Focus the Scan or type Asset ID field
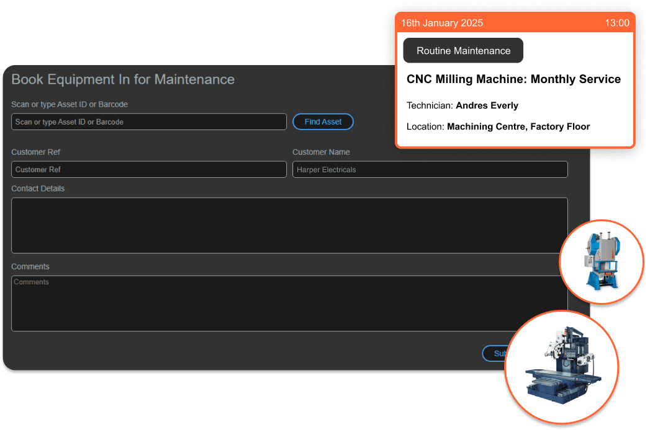 (x=149, y=122)
